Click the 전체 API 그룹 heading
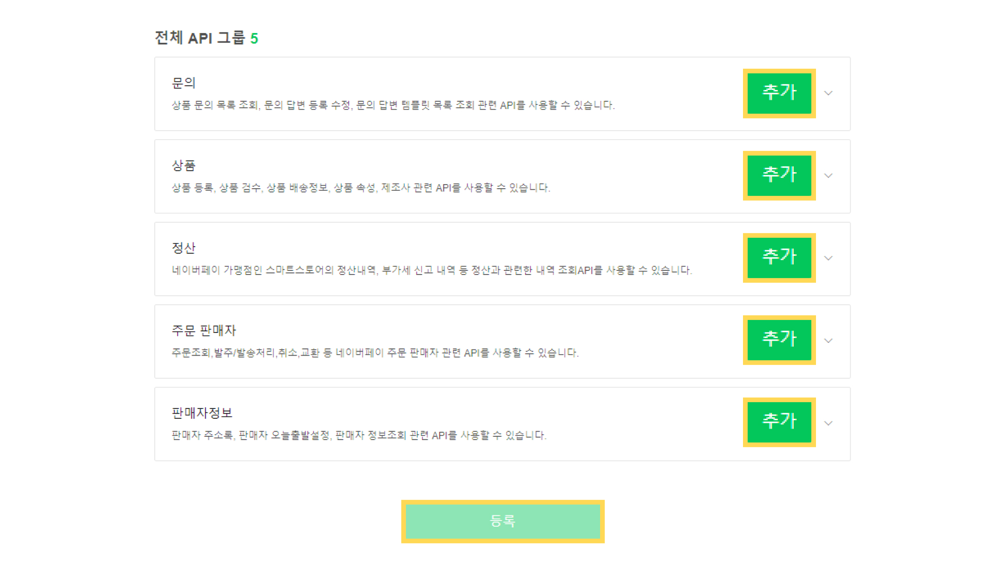This screenshot has height=563, width=991. pyautogui.click(x=200, y=38)
